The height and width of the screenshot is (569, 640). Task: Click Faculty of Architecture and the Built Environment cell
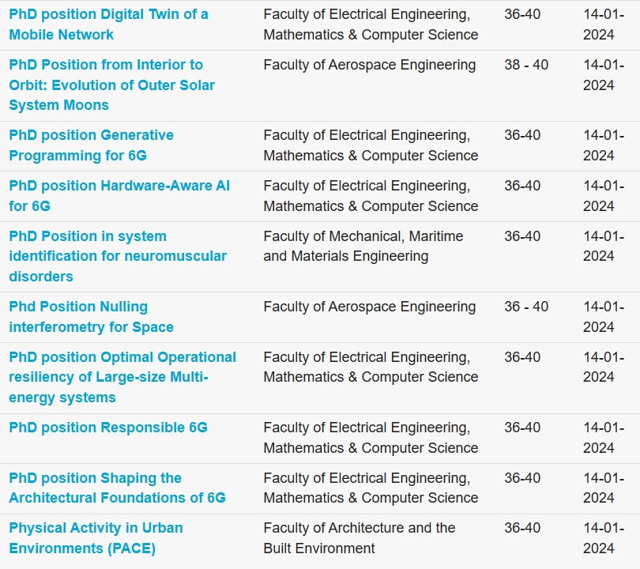coord(360,538)
